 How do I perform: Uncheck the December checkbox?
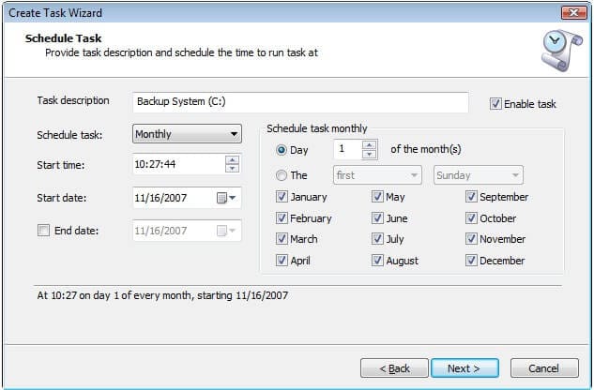(471, 260)
